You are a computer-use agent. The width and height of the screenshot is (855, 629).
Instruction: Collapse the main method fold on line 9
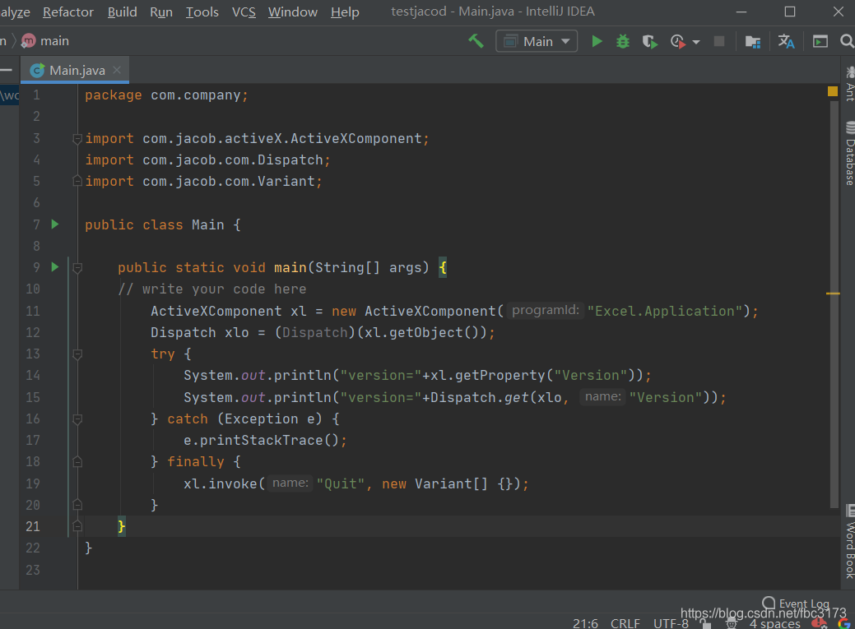pyautogui.click(x=77, y=267)
